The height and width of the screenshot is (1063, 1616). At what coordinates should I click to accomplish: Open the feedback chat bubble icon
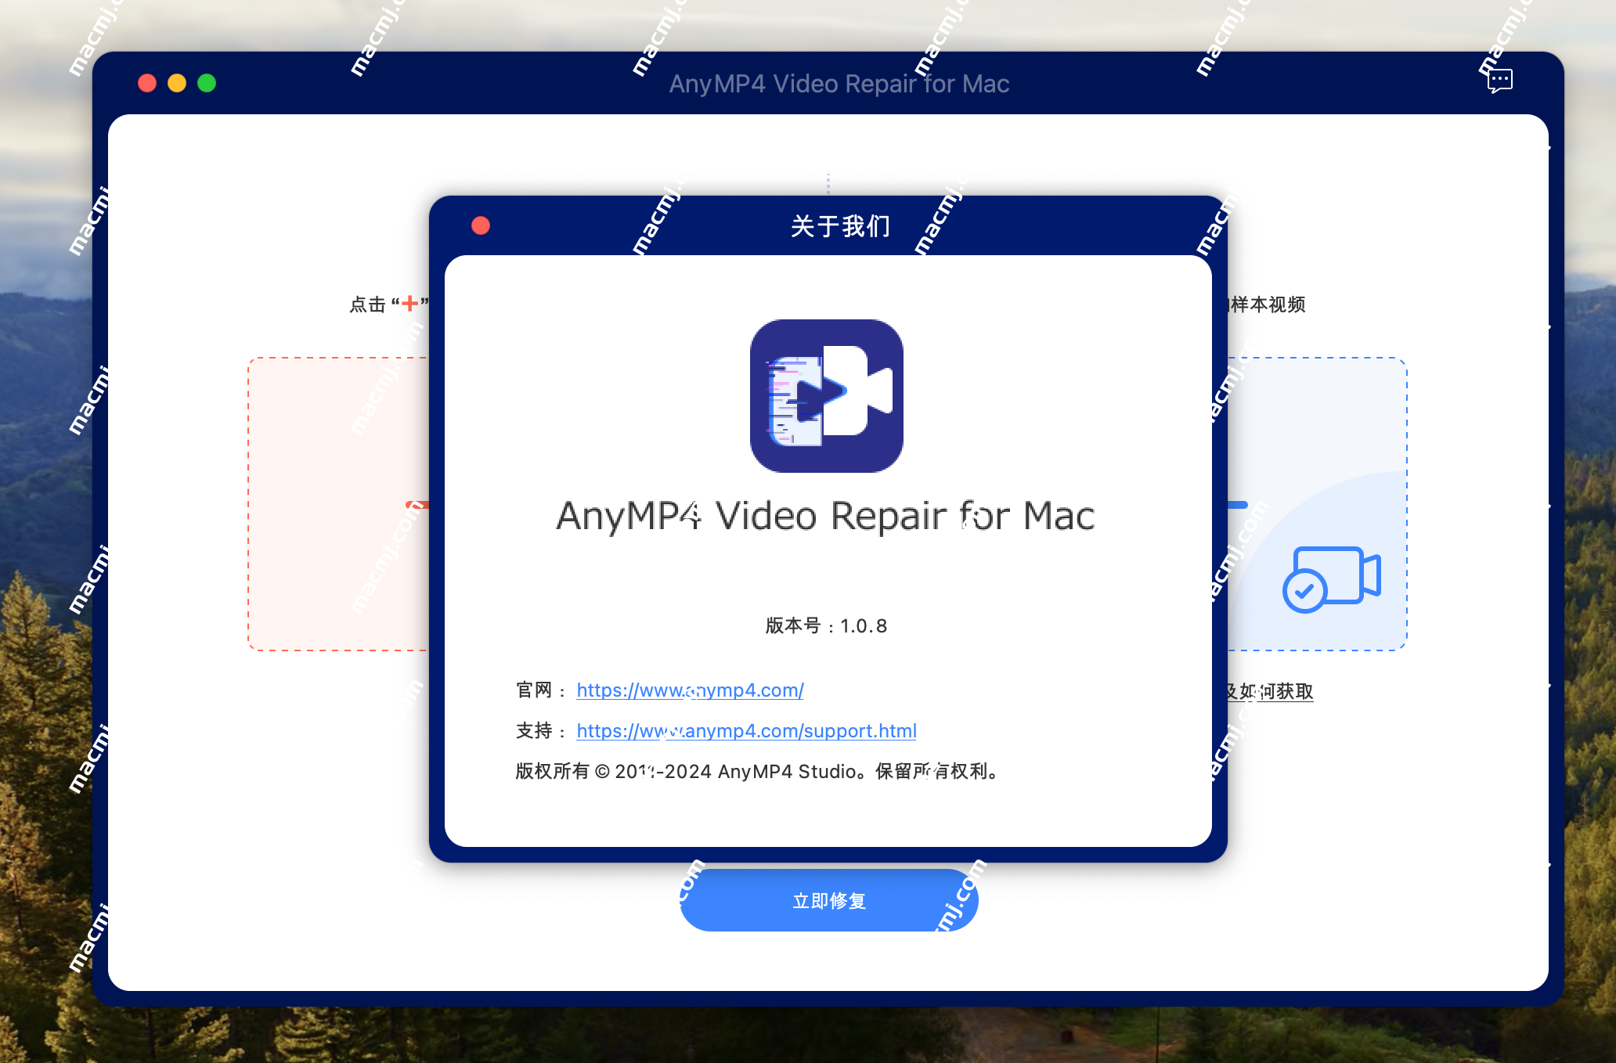[1499, 81]
